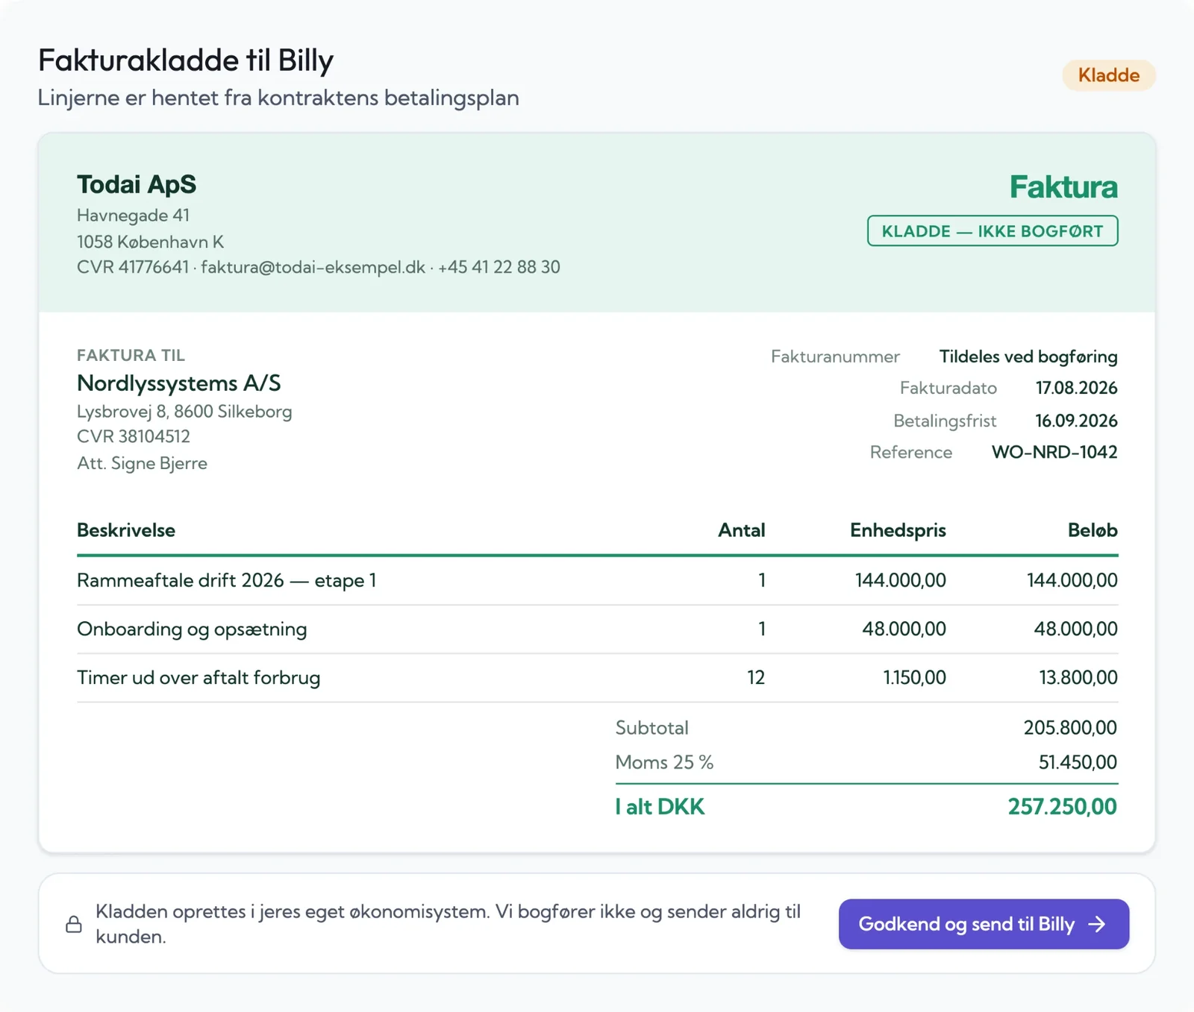Click the sender CVR and email line
Image resolution: width=1194 pixels, height=1012 pixels.
319,267
